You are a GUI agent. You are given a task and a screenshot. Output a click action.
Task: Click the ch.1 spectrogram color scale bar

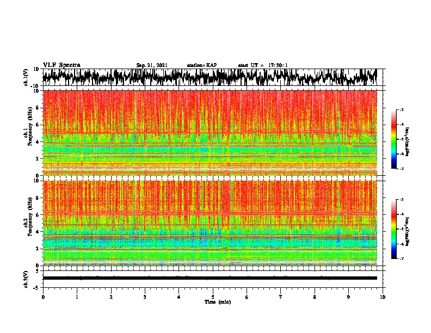393,139
